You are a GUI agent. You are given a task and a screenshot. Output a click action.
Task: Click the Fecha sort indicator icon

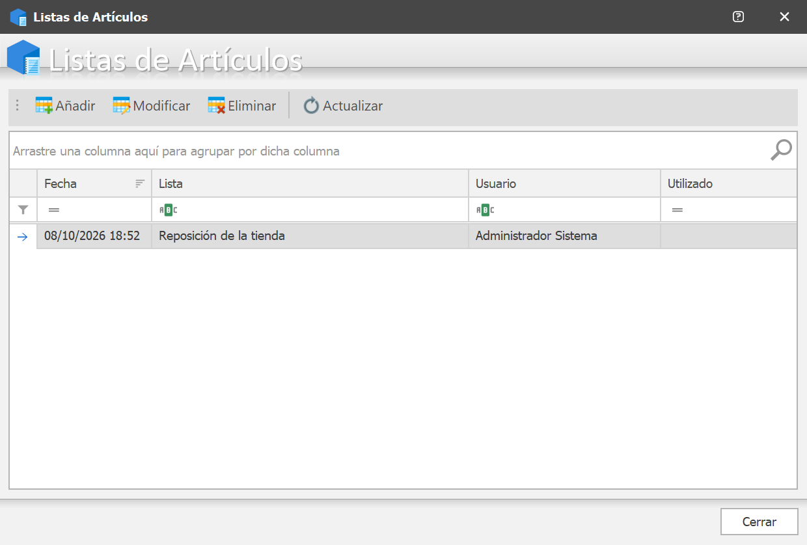point(140,183)
